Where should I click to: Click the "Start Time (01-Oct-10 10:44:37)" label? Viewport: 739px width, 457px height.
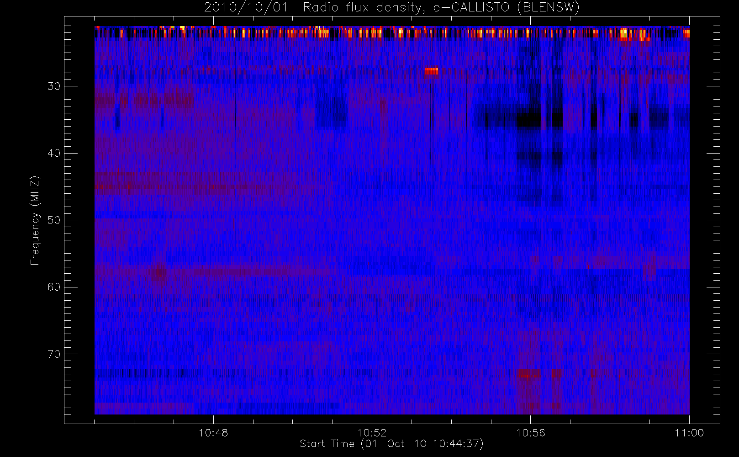(391, 444)
